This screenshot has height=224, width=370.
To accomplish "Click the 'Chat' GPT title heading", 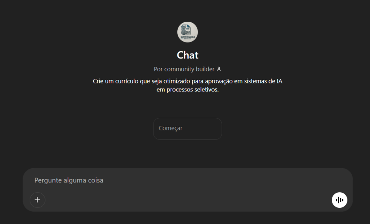I will (188, 55).
